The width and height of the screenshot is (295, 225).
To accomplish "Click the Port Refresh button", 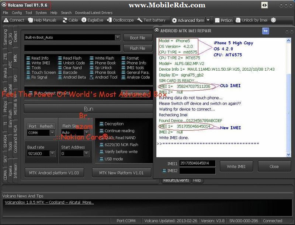I will tap(41, 126).
